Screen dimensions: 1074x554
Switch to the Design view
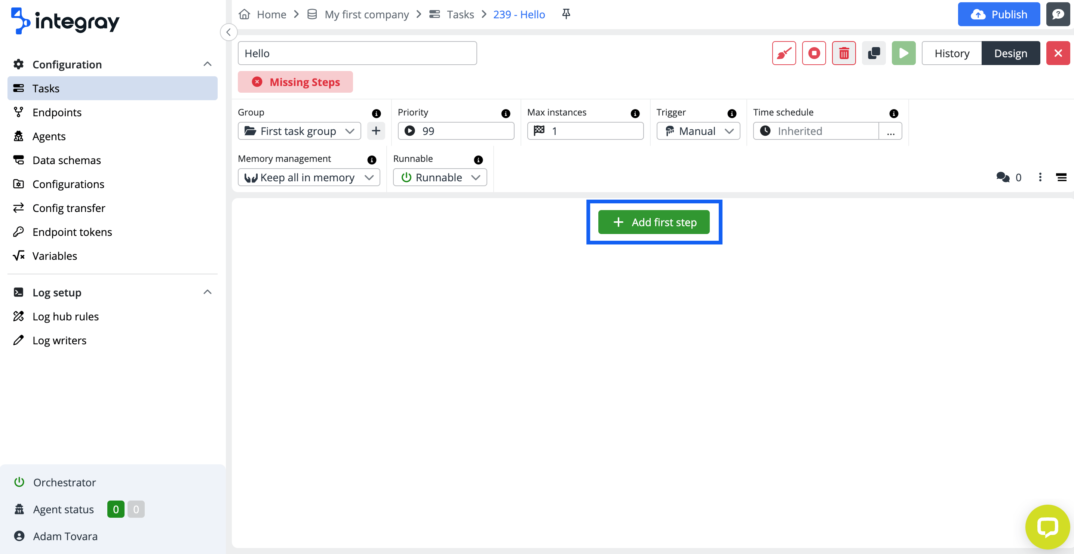(x=1011, y=53)
